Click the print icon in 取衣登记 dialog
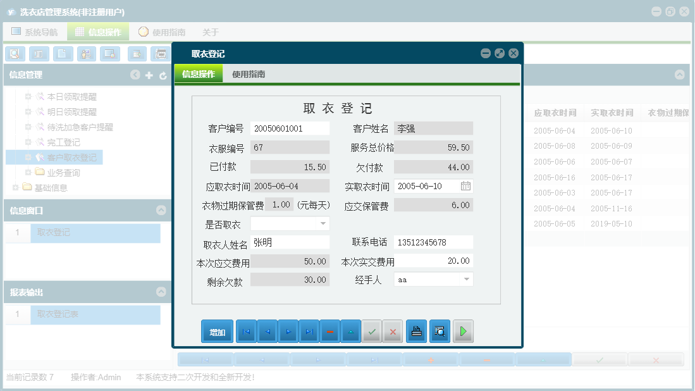695x391 pixels. click(x=416, y=331)
